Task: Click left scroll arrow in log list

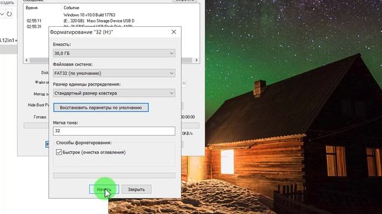Action: click(x=26, y=60)
